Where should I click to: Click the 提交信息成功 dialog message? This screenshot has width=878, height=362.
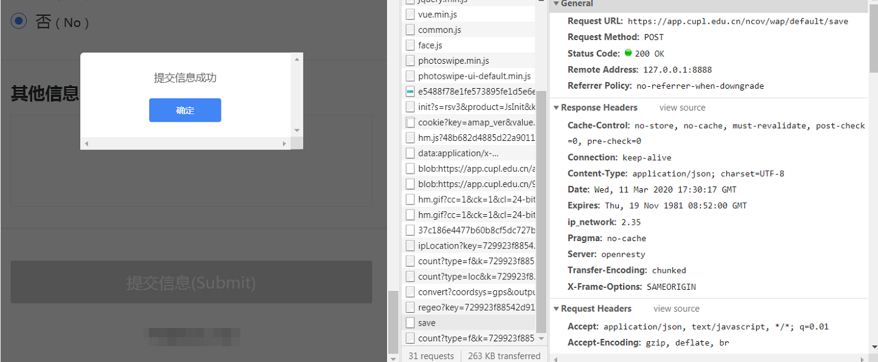[x=185, y=77]
